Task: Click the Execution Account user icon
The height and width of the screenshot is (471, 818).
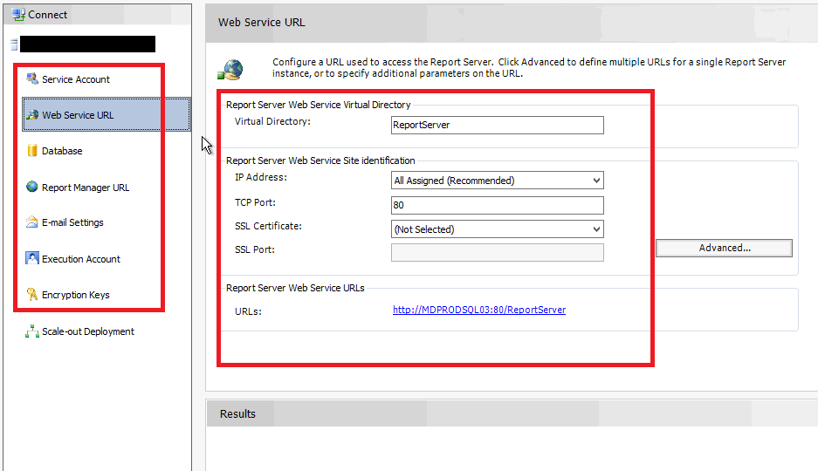Action: pos(32,258)
